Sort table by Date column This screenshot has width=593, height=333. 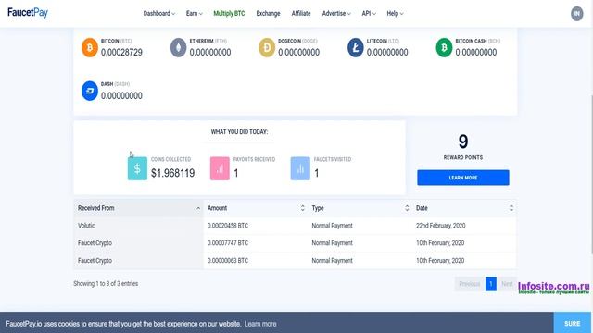(464, 208)
